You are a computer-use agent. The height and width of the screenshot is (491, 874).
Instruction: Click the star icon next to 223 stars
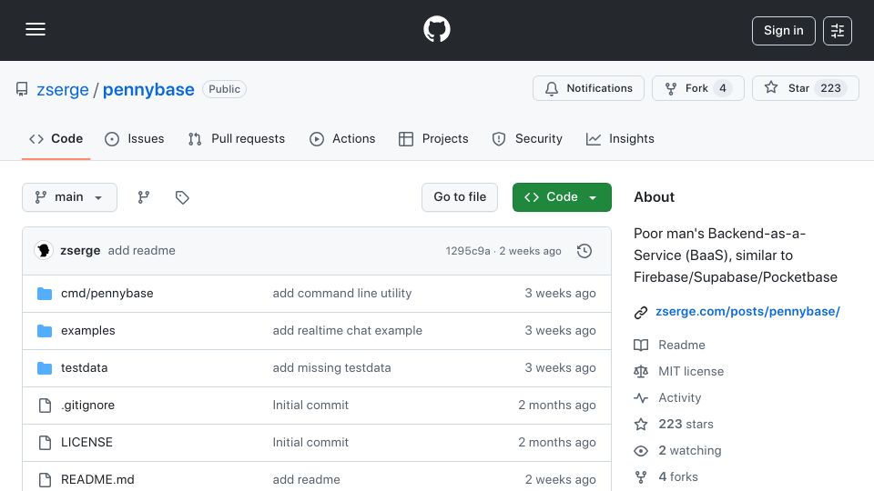[x=641, y=425]
